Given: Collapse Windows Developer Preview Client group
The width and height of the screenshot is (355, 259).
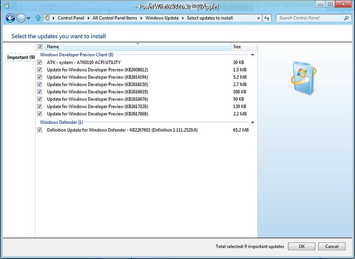Looking at the screenshot, I should [252, 55].
